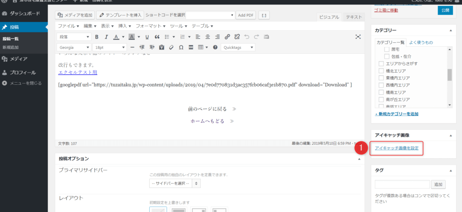The width and height of the screenshot is (462, 212).
Task: Tick the 東橋内エリア category checkbox
Action: click(381, 78)
